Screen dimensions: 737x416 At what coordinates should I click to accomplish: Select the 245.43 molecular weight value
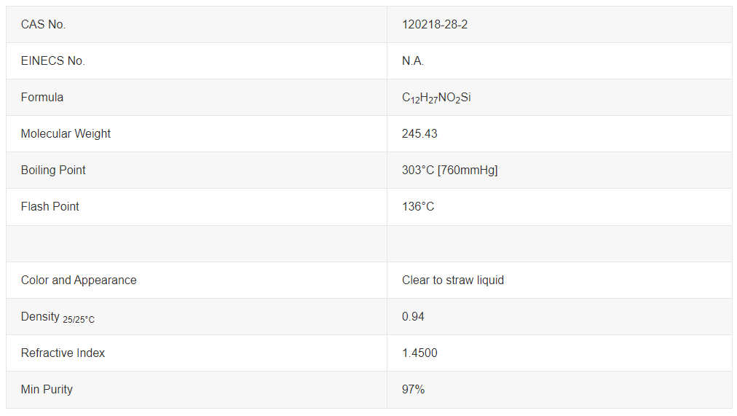(x=419, y=133)
